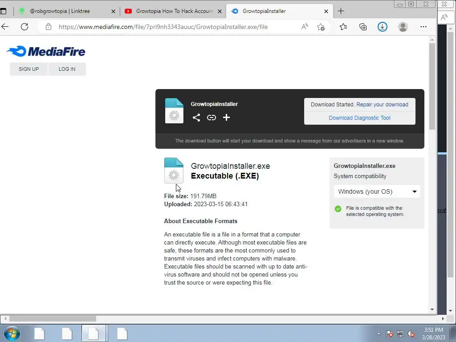Click the scroll up arrow of page scrollbar

[x=432, y=40]
